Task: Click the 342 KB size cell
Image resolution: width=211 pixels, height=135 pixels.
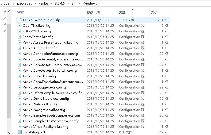Action: point(163,132)
